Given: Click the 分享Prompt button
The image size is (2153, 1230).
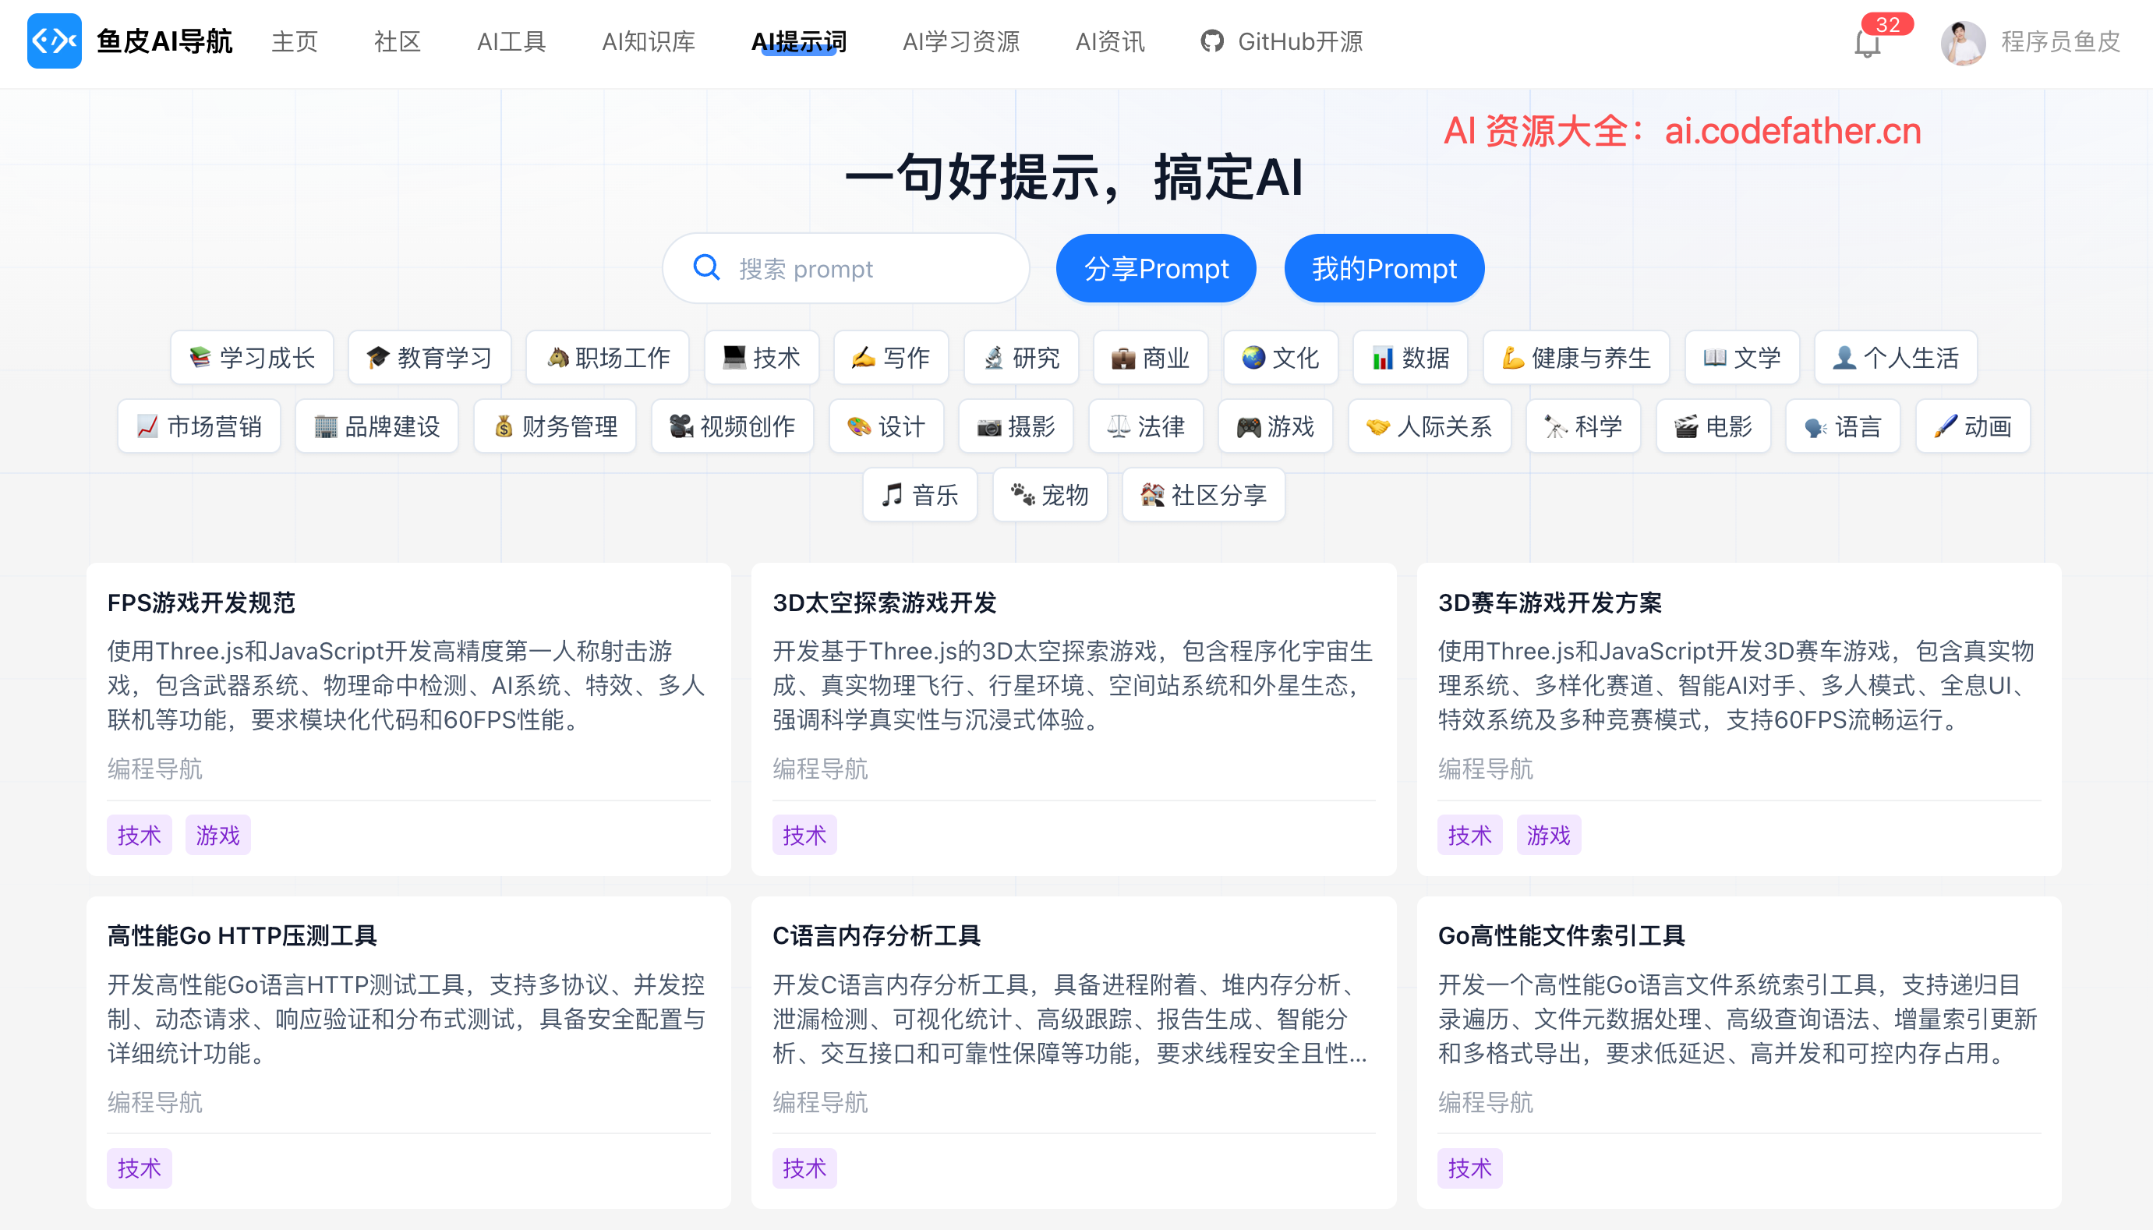Looking at the screenshot, I should pos(1155,269).
